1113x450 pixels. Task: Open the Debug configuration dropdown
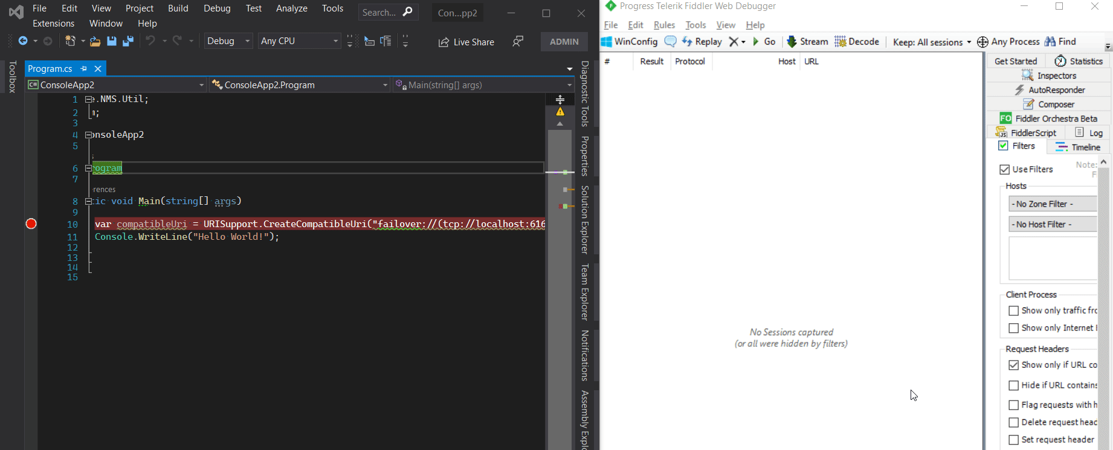click(x=228, y=41)
